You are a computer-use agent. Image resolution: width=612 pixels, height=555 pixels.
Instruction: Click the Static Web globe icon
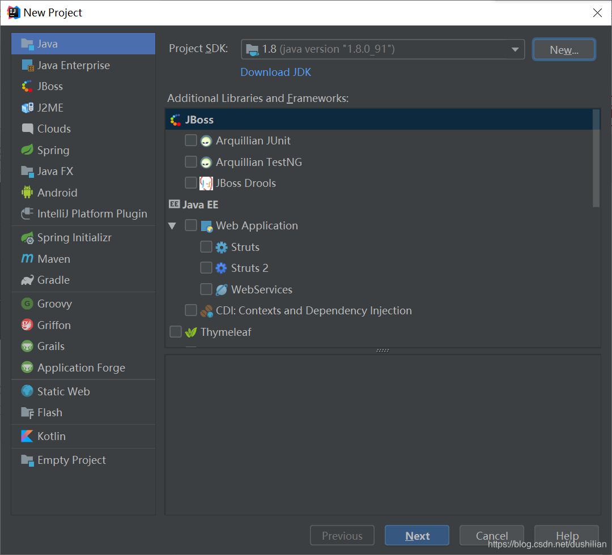coord(27,391)
